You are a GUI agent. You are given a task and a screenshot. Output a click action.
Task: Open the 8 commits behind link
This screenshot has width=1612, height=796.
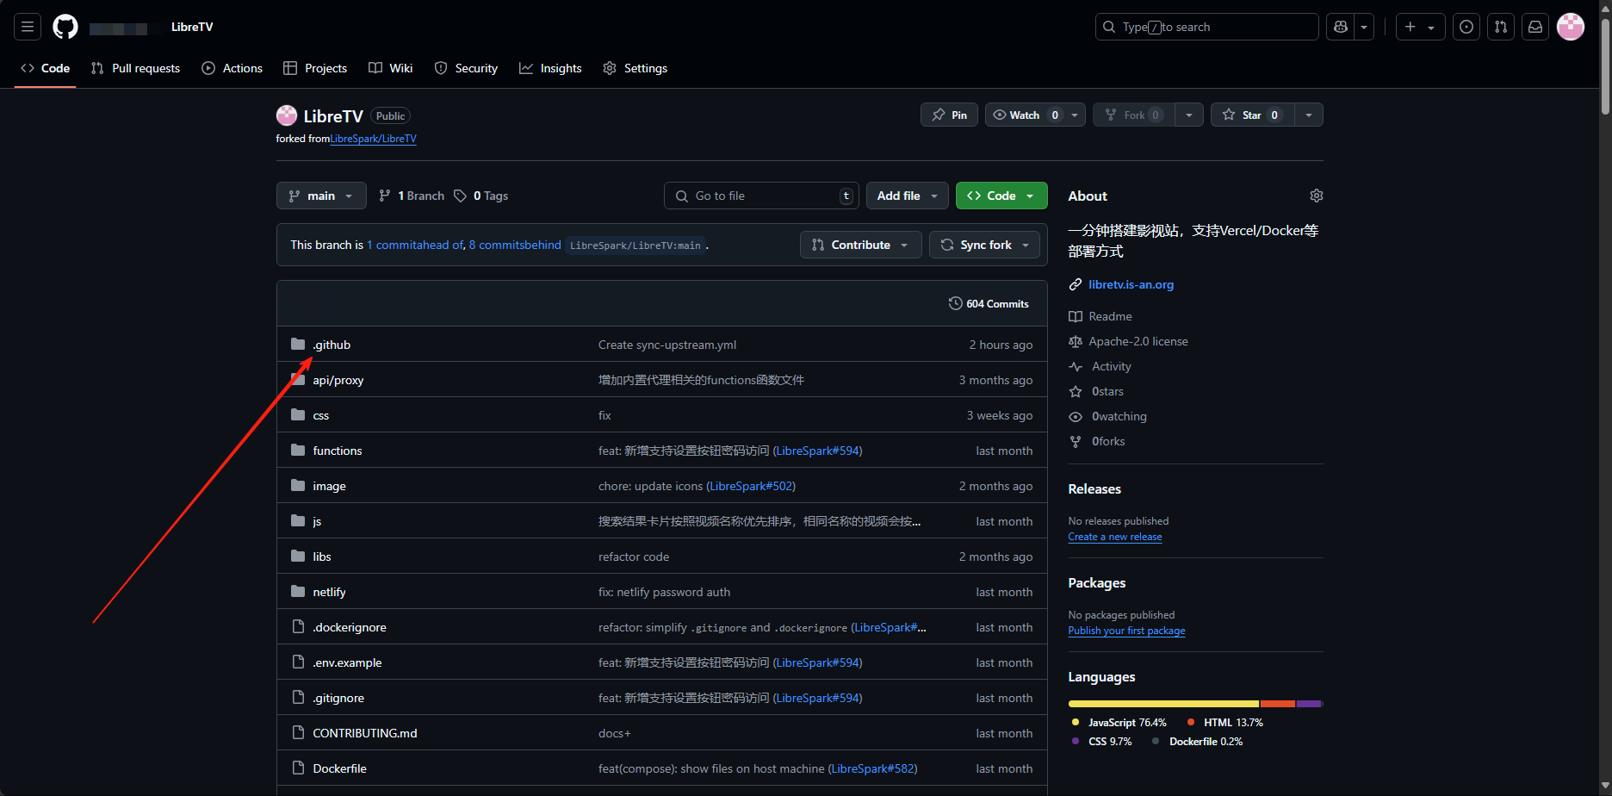pyautogui.click(x=515, y=245)
